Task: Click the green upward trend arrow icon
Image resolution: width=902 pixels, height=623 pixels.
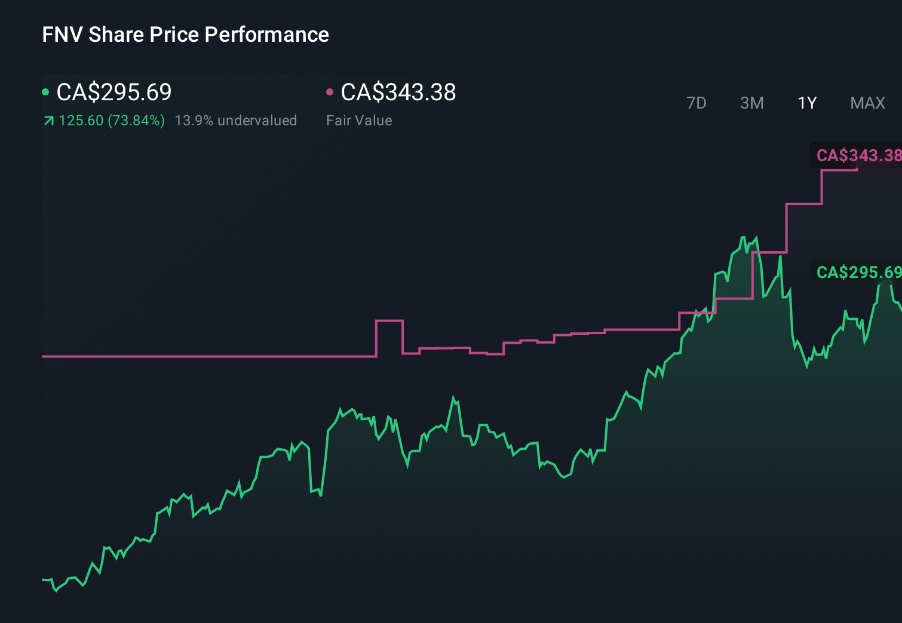Action: [48, 120]
